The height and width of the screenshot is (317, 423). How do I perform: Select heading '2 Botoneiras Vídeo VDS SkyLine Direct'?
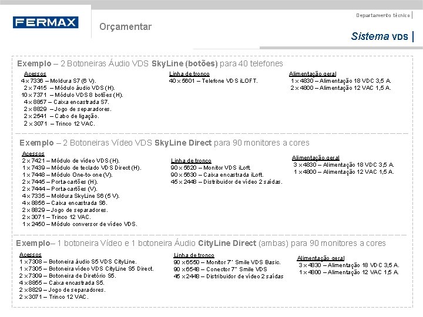pyautogui.click(x=137, y=143)
